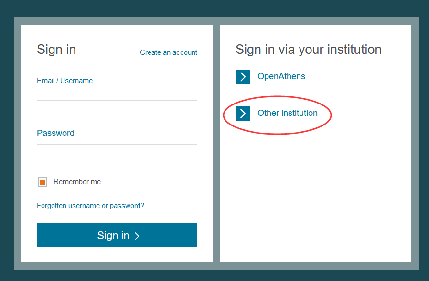Image resolution: width=429 pixels, height=281 pixels.
Task: Click the orange square inside Remember me checkbox
Action: [x=43, y=182]
